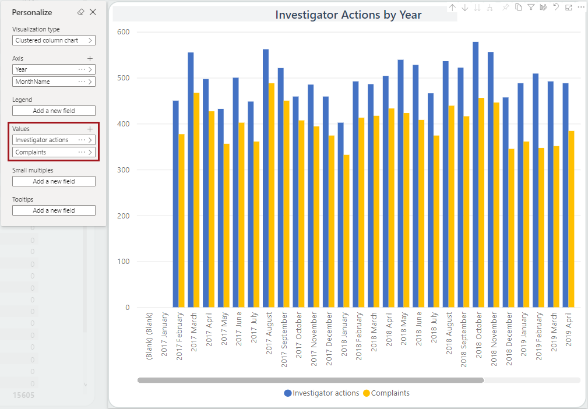Viewport: 588px width, 409px height.
Task: Close the Personalize panel
Action: (93, 12)
